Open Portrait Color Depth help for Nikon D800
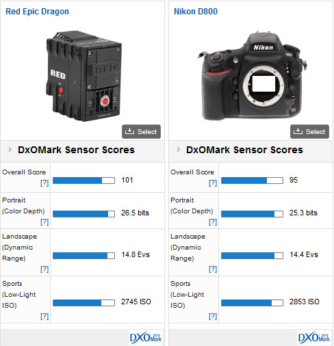334x346 pixels. click(213, 222)
